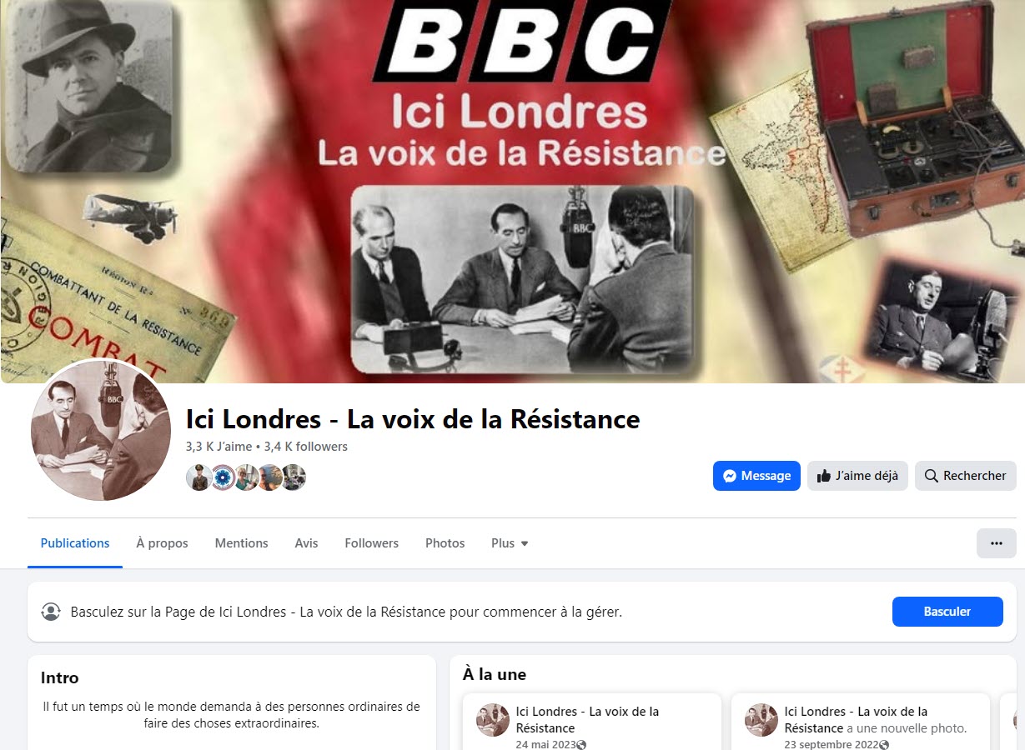
Task: Open Messenger via the Message button
Action: pos(756,476)
